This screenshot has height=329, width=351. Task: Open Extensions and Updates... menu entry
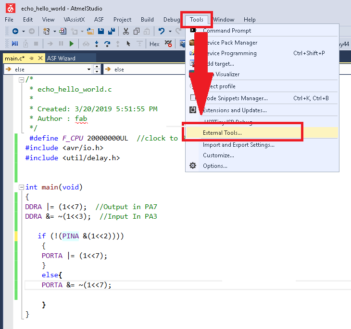262,110
